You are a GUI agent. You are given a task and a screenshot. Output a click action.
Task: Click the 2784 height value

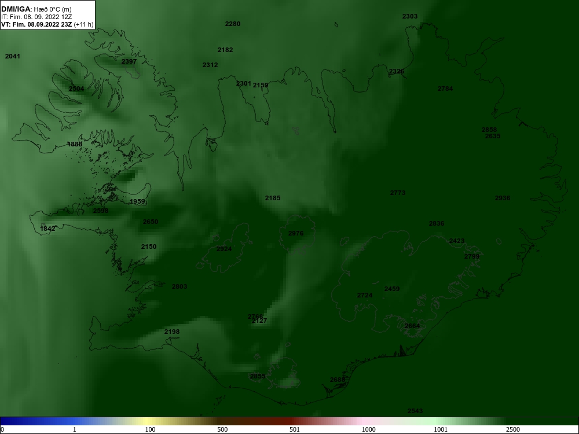[445, 89]
